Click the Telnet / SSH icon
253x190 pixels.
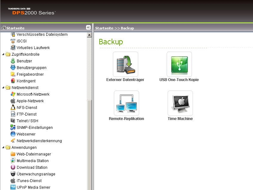tap(13, 121)
